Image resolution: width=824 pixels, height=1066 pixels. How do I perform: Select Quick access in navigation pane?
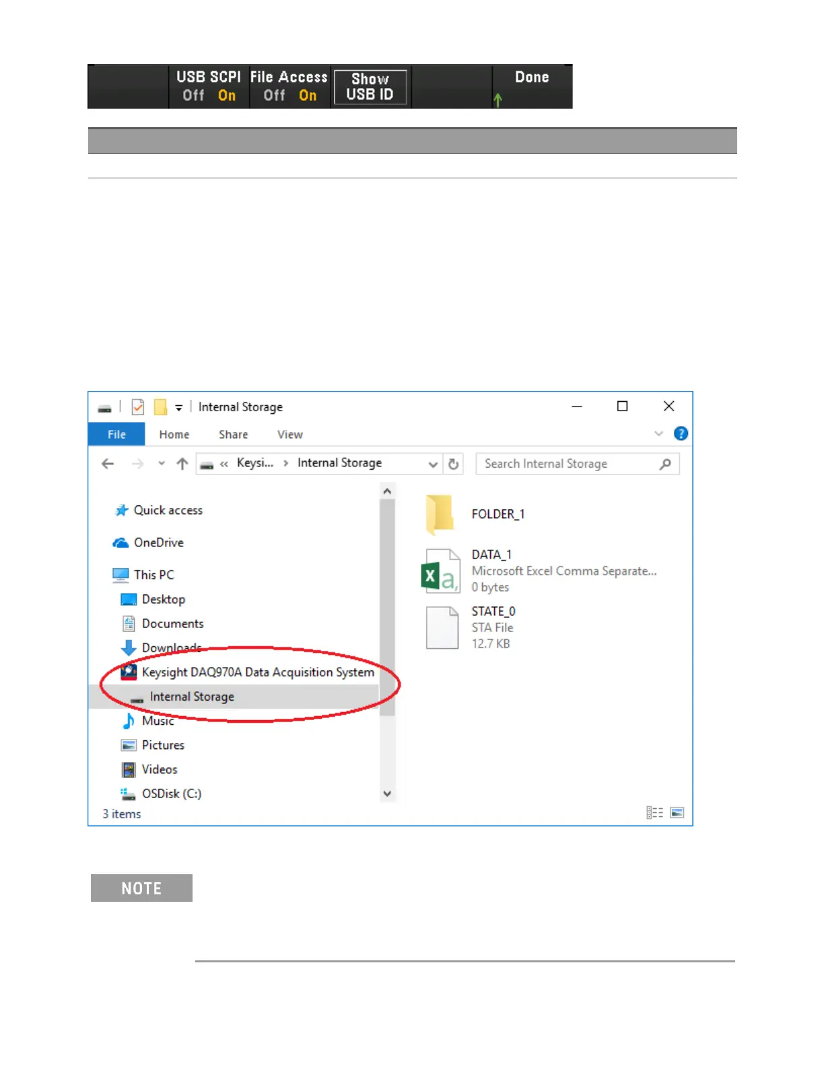click(x=168, y=510)
